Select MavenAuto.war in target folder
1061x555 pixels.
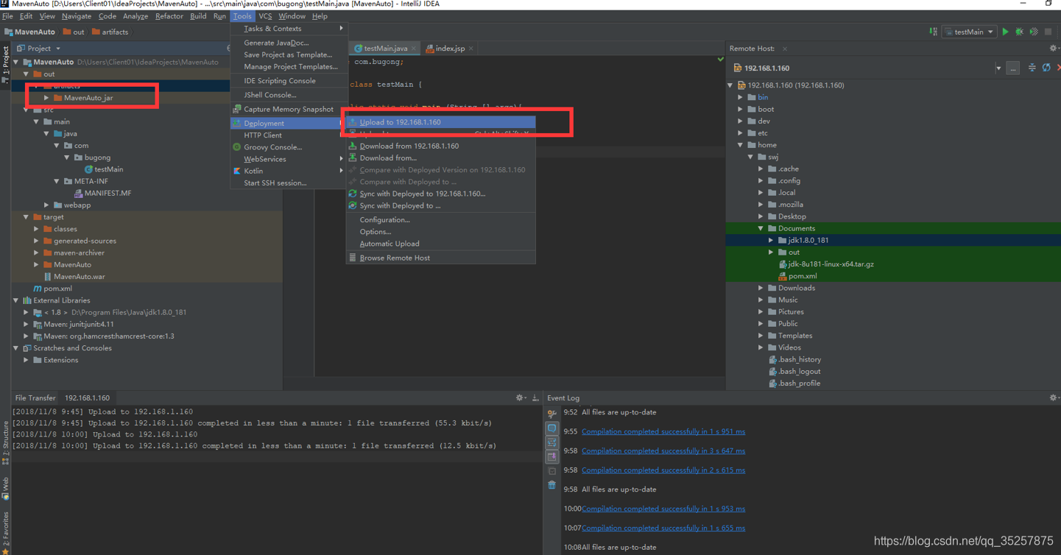point(74,277)
